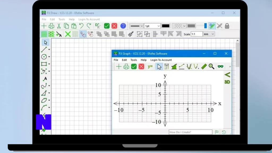Open the Tools menu in FX Draw
This screenshot has width=272, height=153.
(x=62, y=19)
